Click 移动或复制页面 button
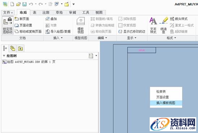This screenshot has height=133, width=198. [28, 31]
